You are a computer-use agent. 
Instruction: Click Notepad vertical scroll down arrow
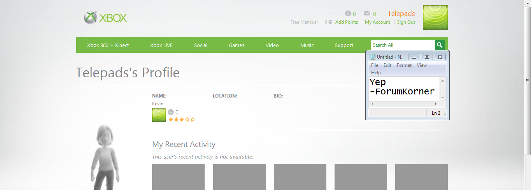point(443,98)
